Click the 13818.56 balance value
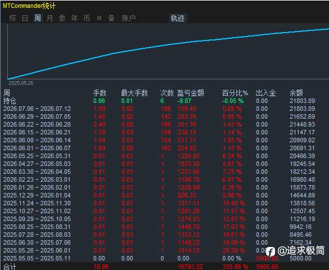329x270 pixels. pyautogui.click(x=303, y=203)
